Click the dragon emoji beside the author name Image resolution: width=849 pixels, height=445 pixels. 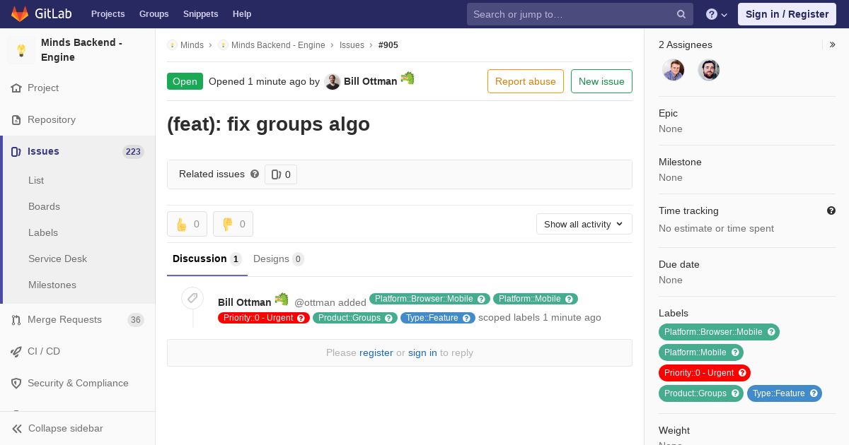(408, 78)
